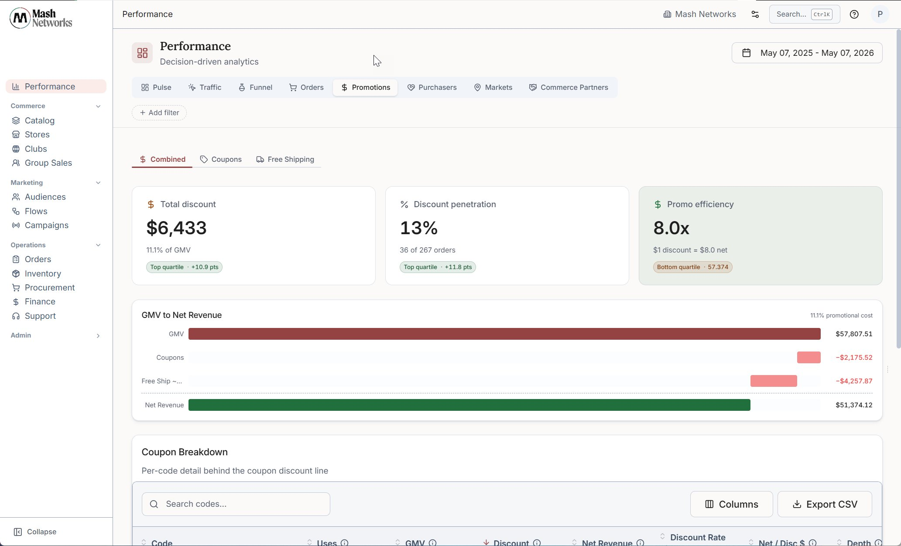Open the Columns chooser
This screenshot has height=546, width=901.
click(x=731, y=504)
